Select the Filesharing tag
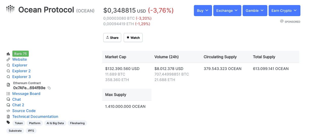309x139 pixels. 77,123
